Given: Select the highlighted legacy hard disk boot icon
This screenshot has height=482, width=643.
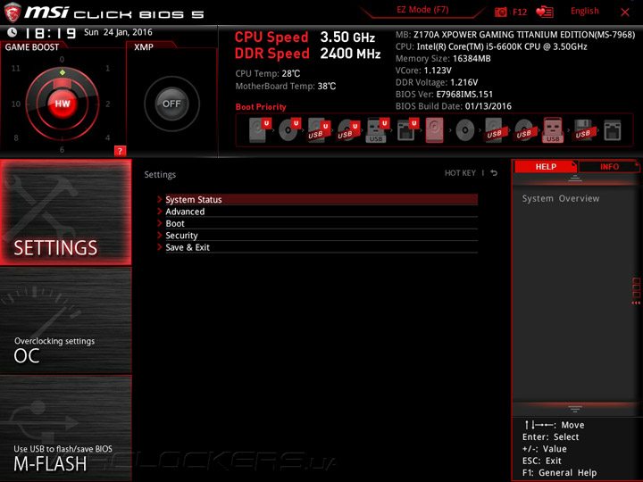Looking at the screenshot, I should 435,130.
